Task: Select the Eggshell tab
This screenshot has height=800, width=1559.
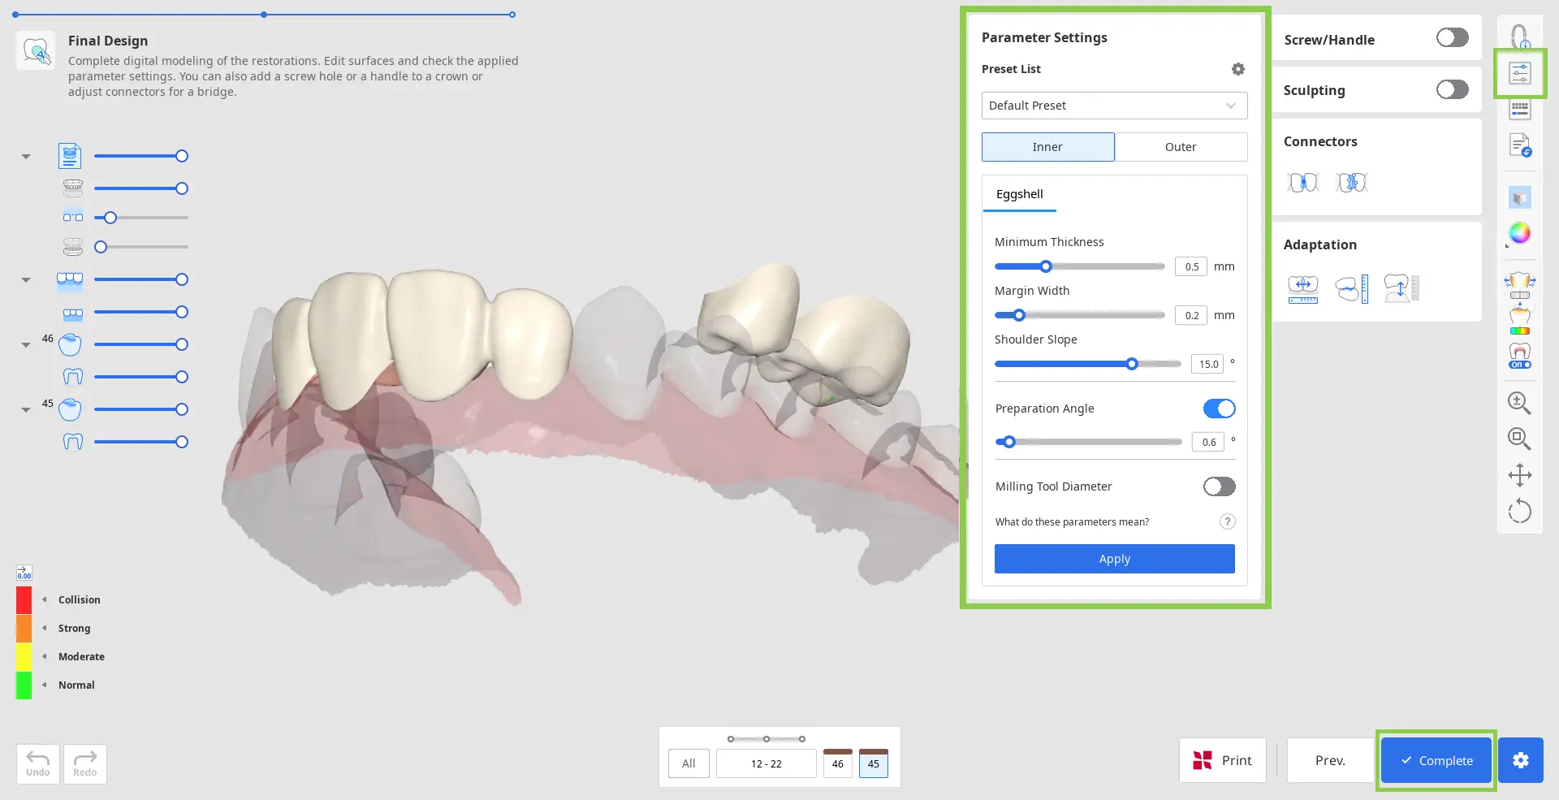Action: coord(1019,194)
